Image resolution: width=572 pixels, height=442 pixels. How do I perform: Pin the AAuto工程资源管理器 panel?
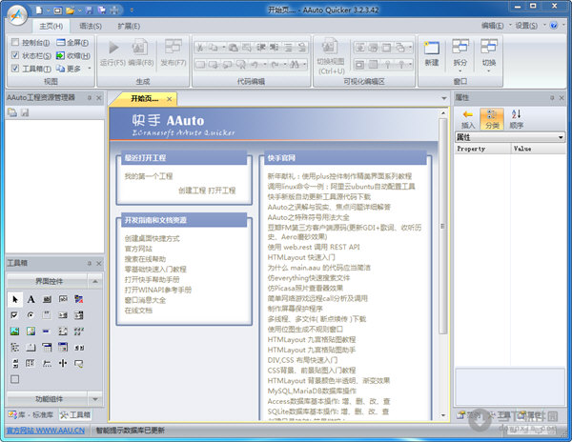[90, 98]
